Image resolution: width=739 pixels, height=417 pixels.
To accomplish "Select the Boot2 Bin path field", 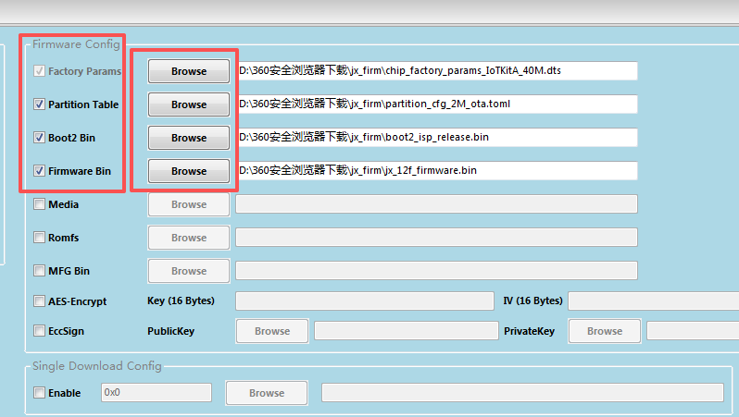I will point(437,138).
